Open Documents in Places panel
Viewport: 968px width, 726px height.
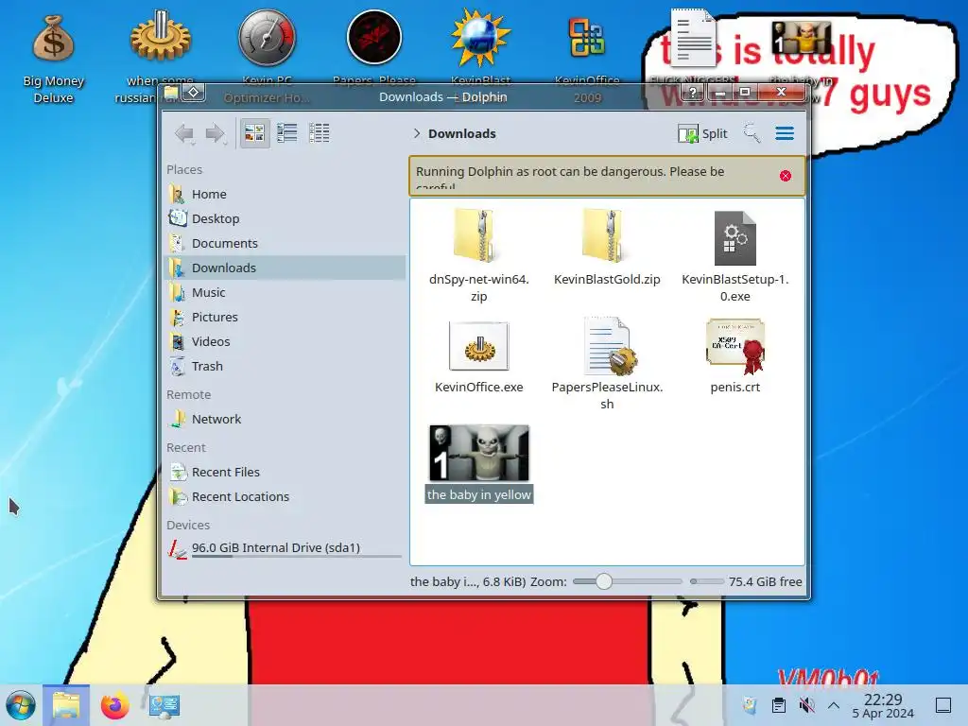point(285,243)
